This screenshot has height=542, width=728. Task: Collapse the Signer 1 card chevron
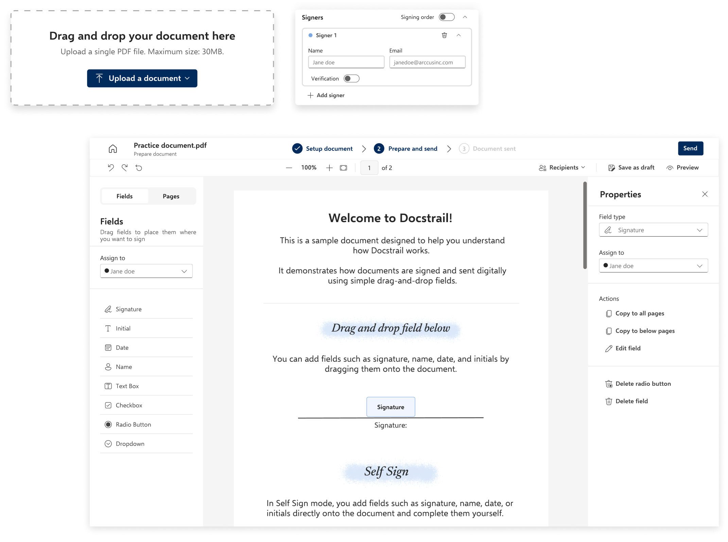tap(458, 35)
